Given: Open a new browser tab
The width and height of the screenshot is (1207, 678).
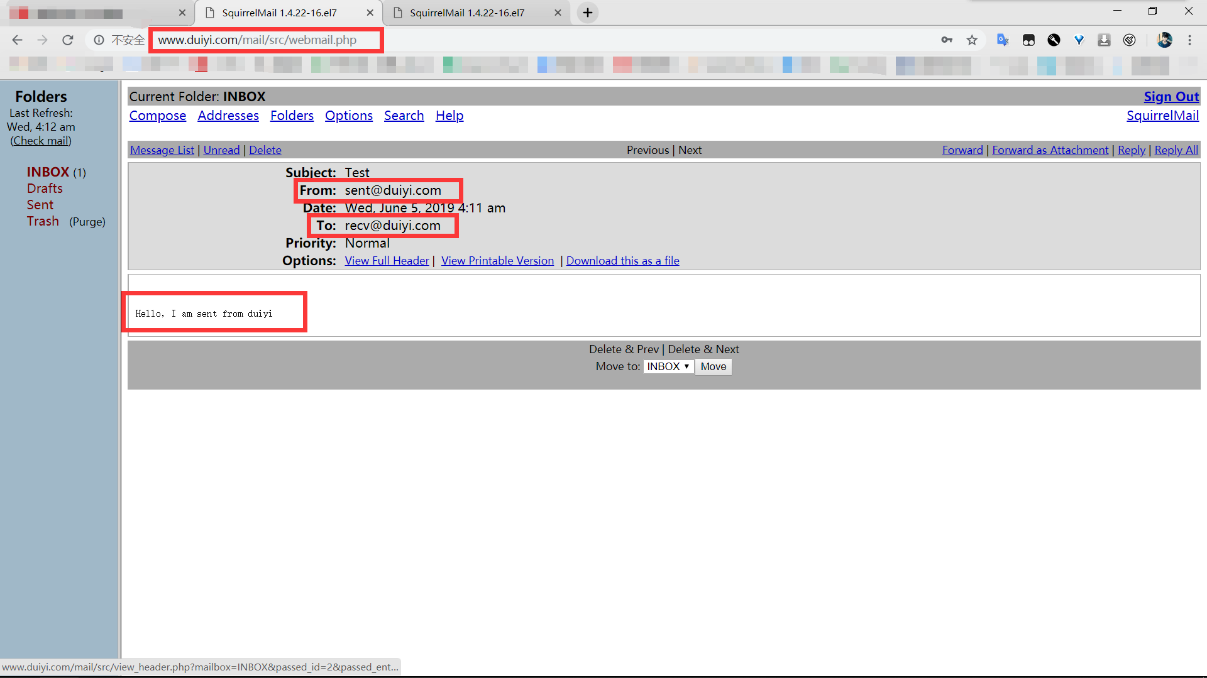Looking at the screenshot, I should (588, 13).
